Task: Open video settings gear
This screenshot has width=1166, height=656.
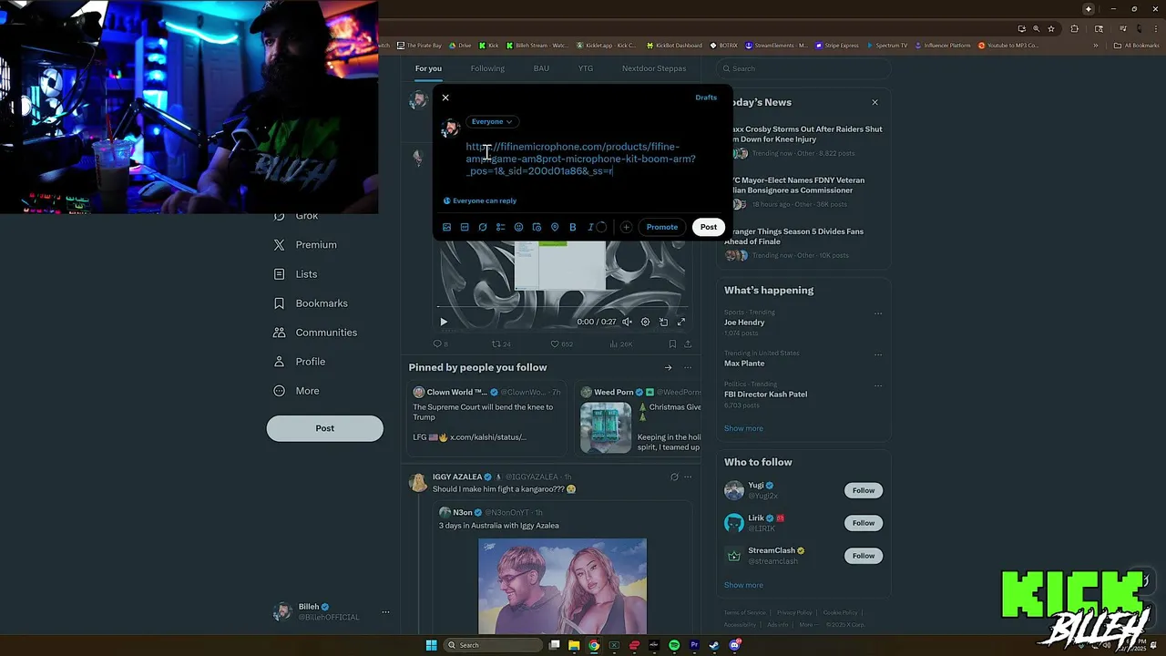Action: coord(645,322)
